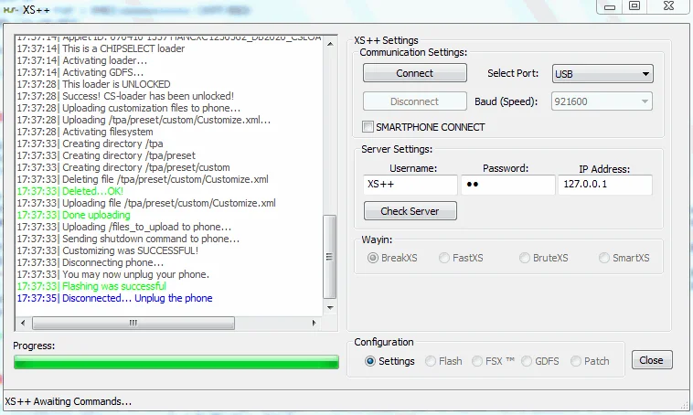Image resolution: width=693 pixels, height=415 pixels.
Task: Click the log horizontal scrollbar thumb
Action: coord(133,323)
